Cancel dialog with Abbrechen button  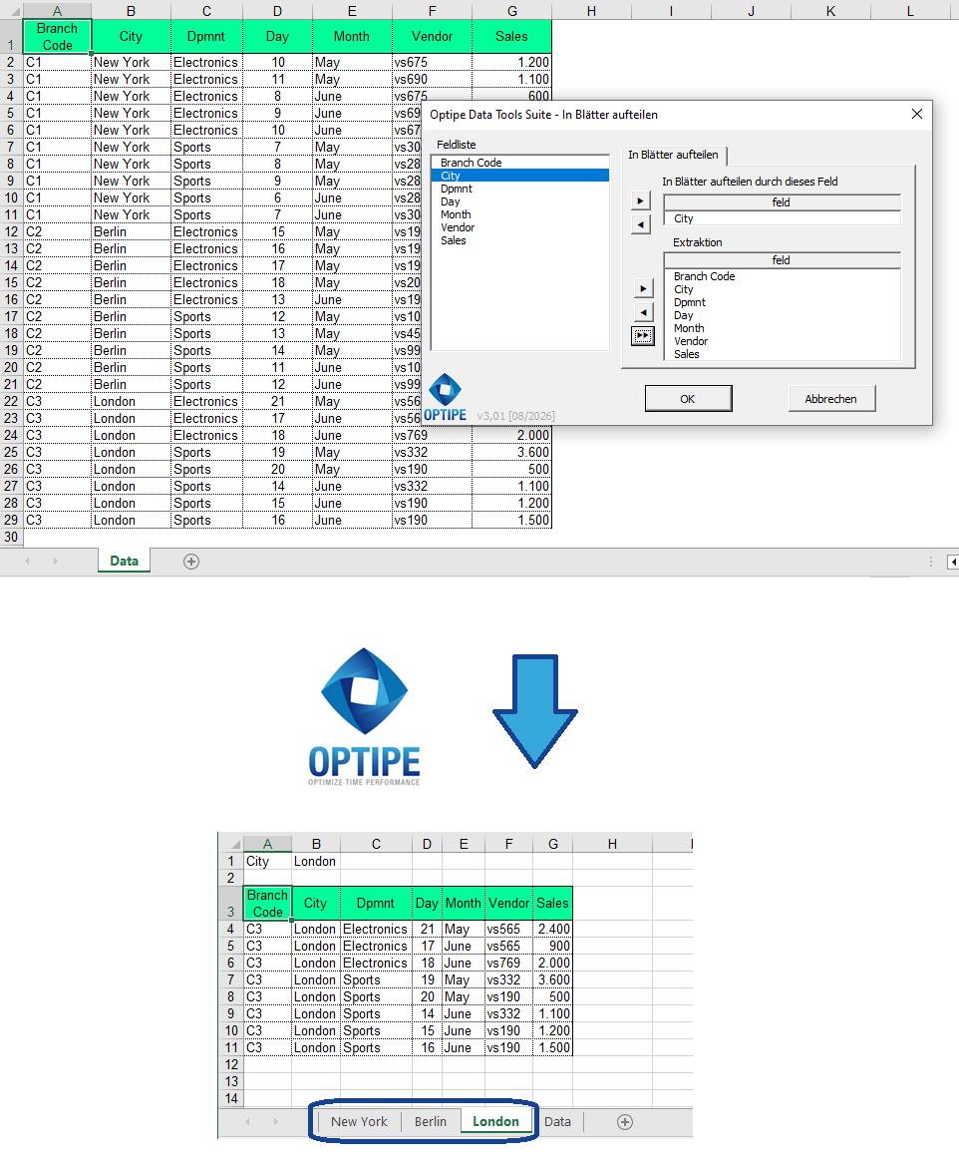pyautogui.click(x=831, y=398)
